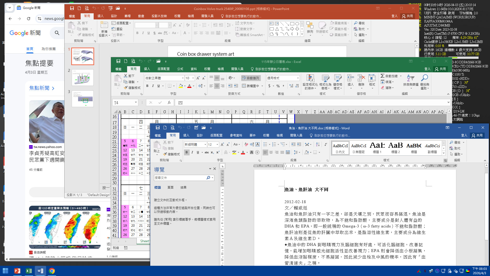The width and height of the screenshot is (490, 276).
Task: Click the clear formatting eraser in Word
Action: click(x=246, y=144)
